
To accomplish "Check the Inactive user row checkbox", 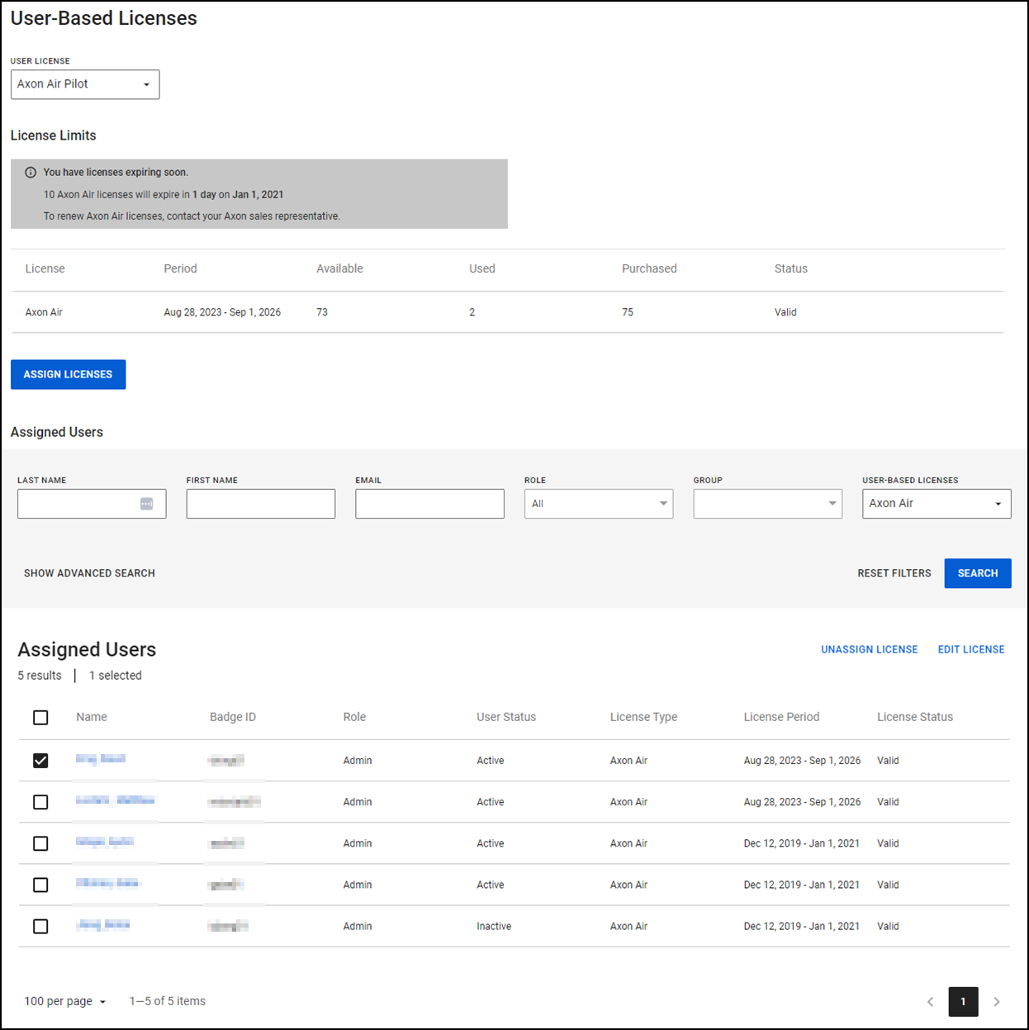I will [40, 927].
